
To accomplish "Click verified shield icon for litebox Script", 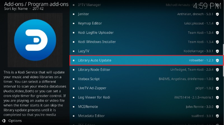I will coord(217,79).
